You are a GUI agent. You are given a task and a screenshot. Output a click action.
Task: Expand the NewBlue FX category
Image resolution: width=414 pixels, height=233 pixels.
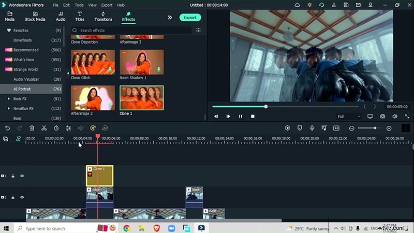9,109
